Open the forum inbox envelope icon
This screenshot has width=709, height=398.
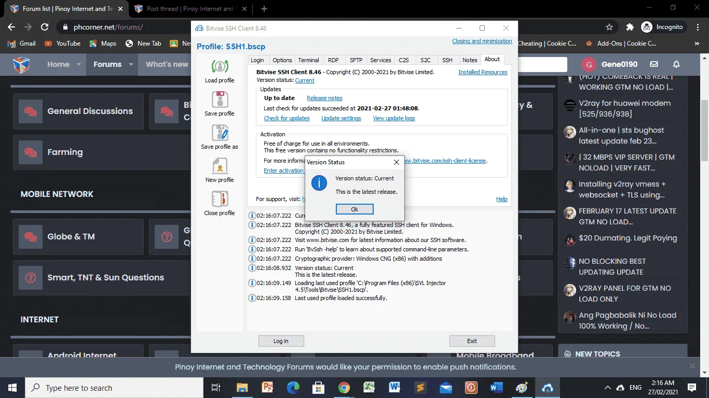pos(654,64)
